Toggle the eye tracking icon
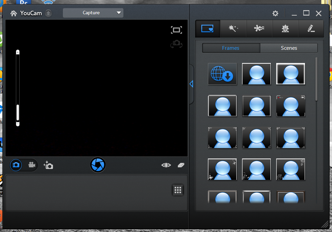332x232 pixels. 166,165
